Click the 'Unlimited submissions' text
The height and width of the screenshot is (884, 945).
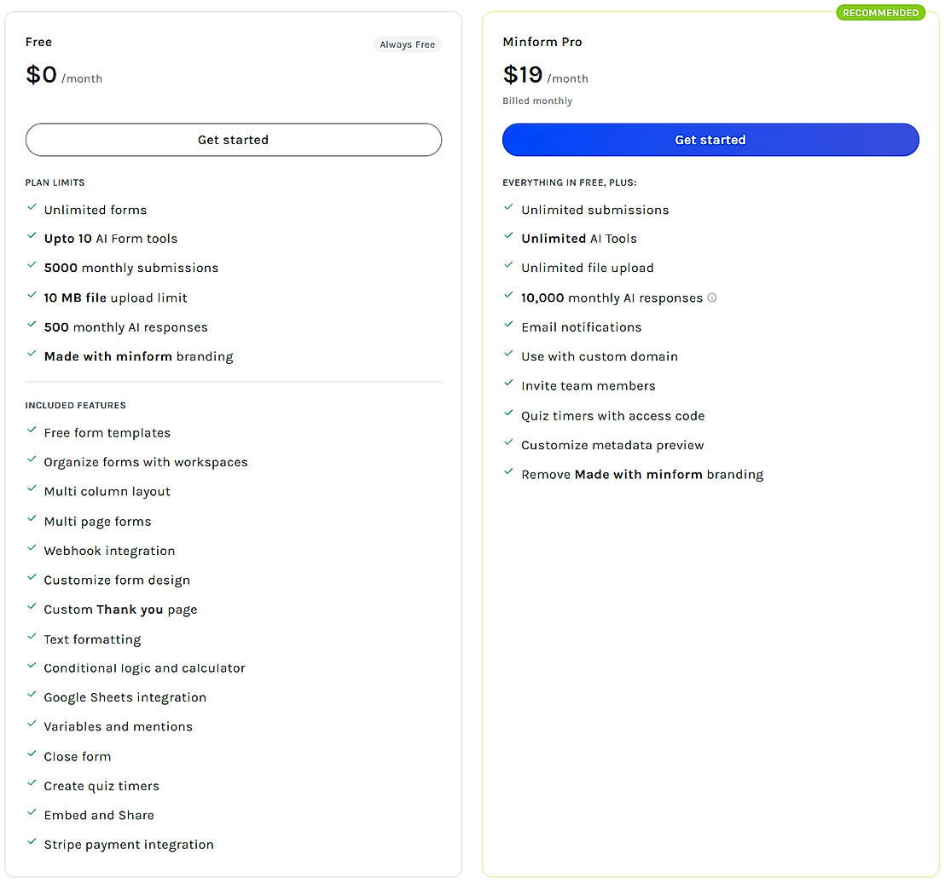tap(595, 211)
